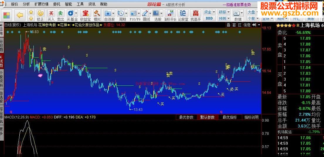Select the 画线 pencil drawing tool

click(x=145, y=13)
